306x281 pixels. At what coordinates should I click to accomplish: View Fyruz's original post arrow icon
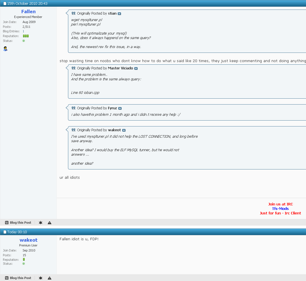click(x=120, y=108)
